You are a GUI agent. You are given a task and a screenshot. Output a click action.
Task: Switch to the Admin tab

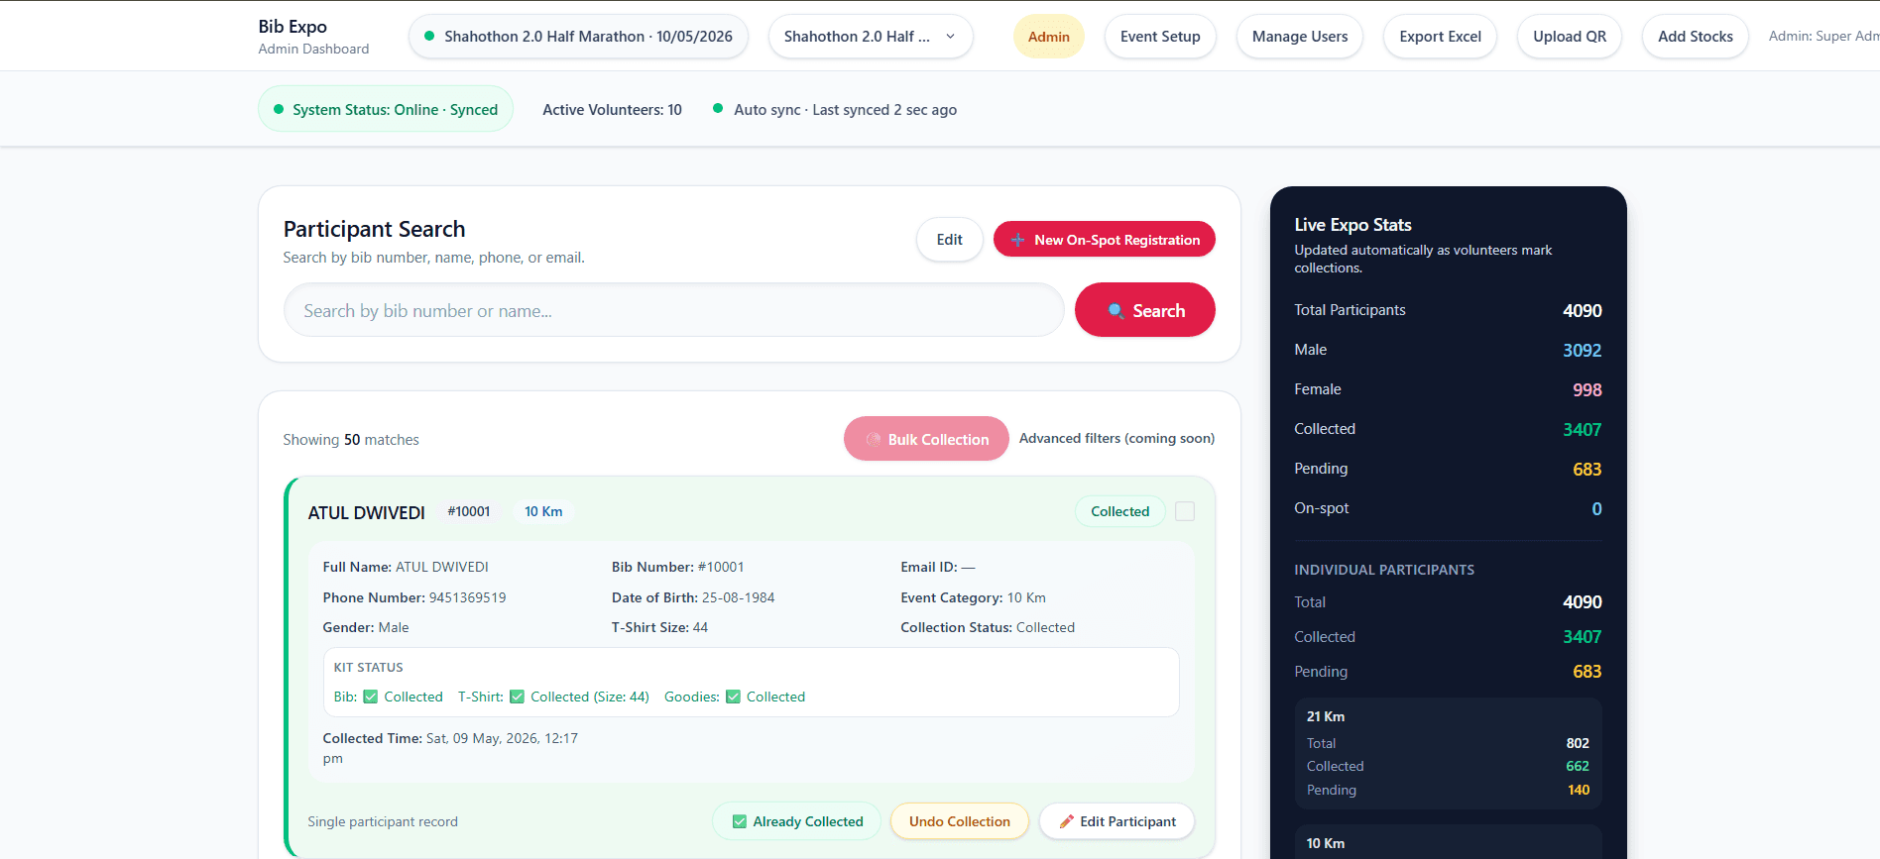pyautogui.click(x=1049, y=37)
